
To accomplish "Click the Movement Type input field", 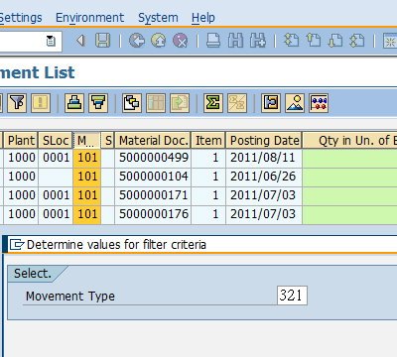I will coord(292,296).
